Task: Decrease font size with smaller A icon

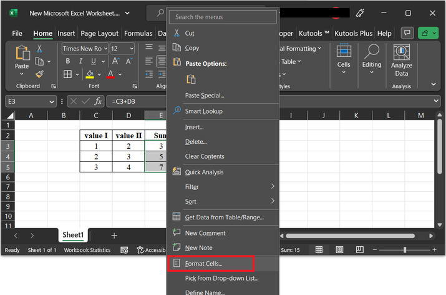Action: pyautogui.click(x=128, y=61)
